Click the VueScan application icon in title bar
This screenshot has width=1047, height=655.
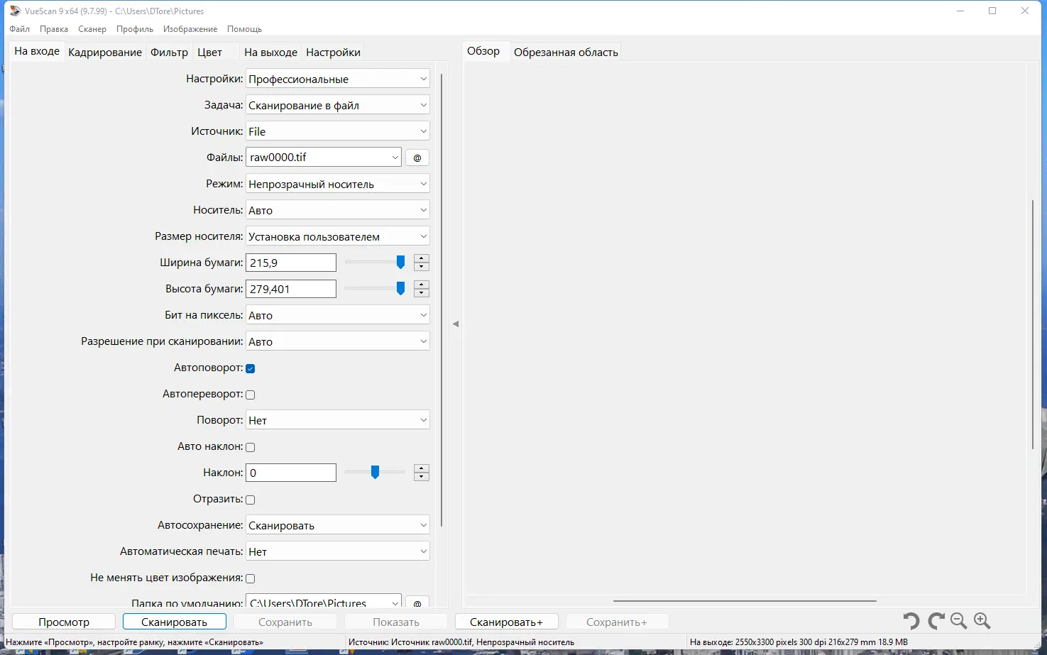click(x=15, y=11)
